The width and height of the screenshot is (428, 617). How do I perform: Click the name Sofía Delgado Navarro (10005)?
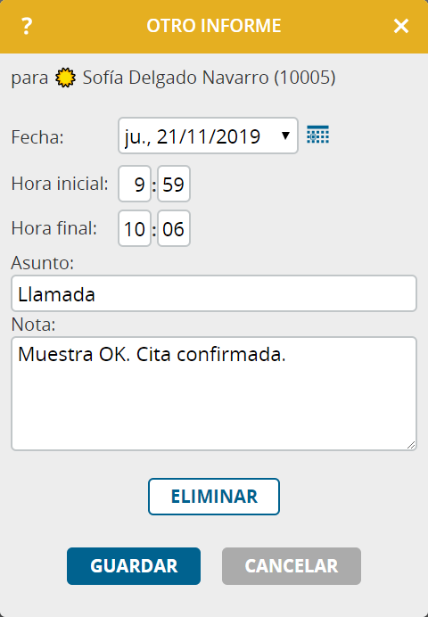point(209,78)
